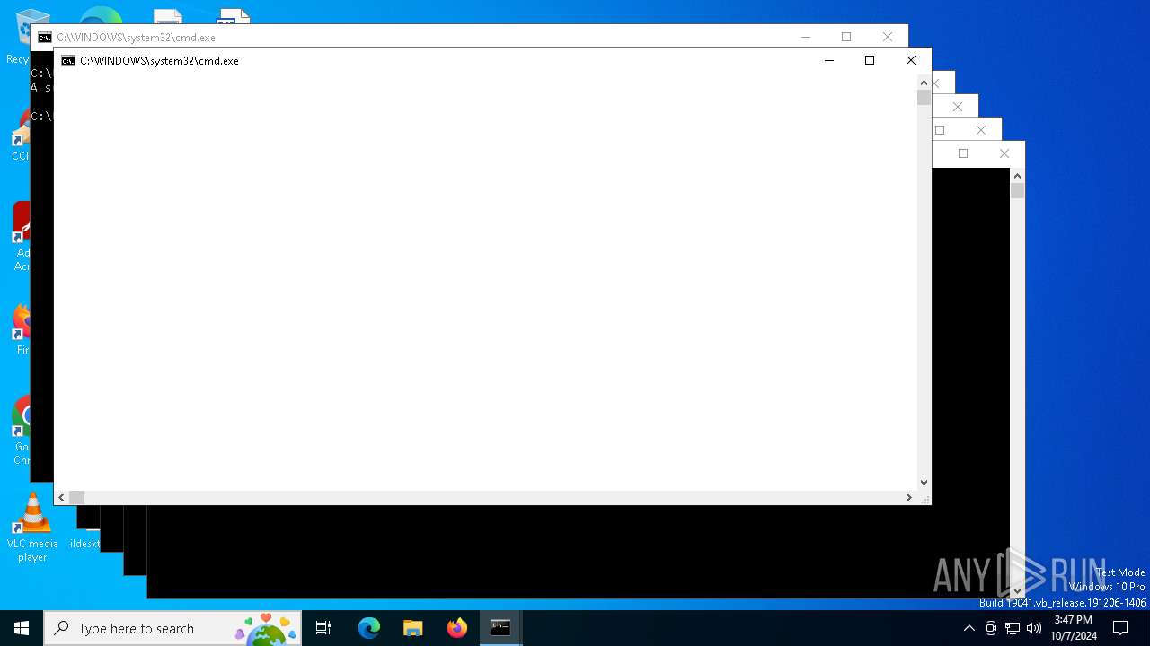Maximize the rearmost cmd window on right

(x=963, y=153)
